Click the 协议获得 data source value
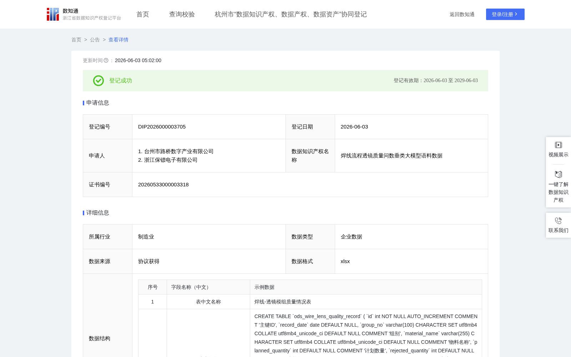 tap(149, 261)
